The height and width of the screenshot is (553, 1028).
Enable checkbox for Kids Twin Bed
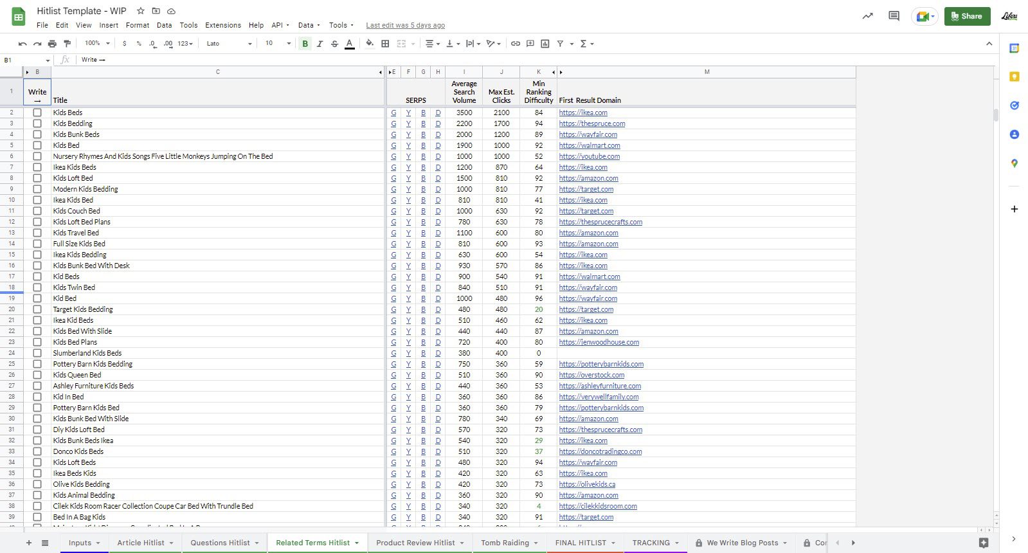coord(37,287)
